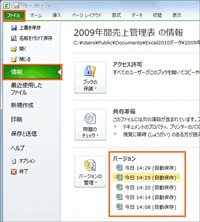
Task: Open autosave version 今日 14:14
Action: click(146, 198)
